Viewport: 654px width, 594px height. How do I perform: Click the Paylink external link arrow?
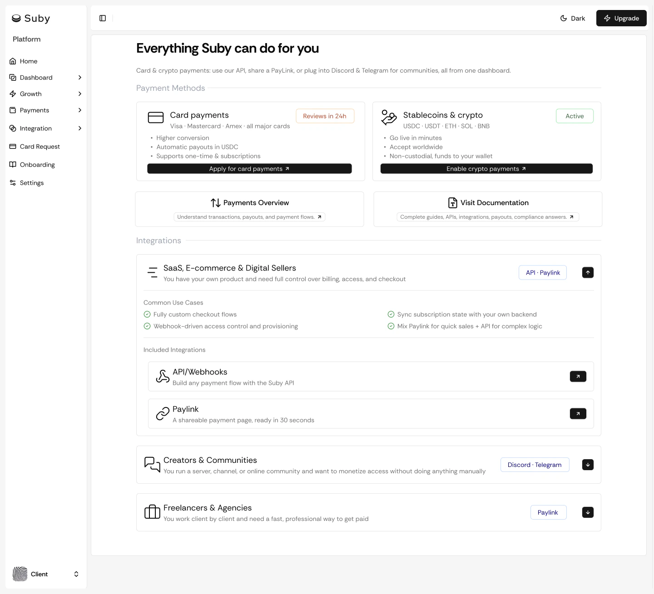click(x=578, y=413)
